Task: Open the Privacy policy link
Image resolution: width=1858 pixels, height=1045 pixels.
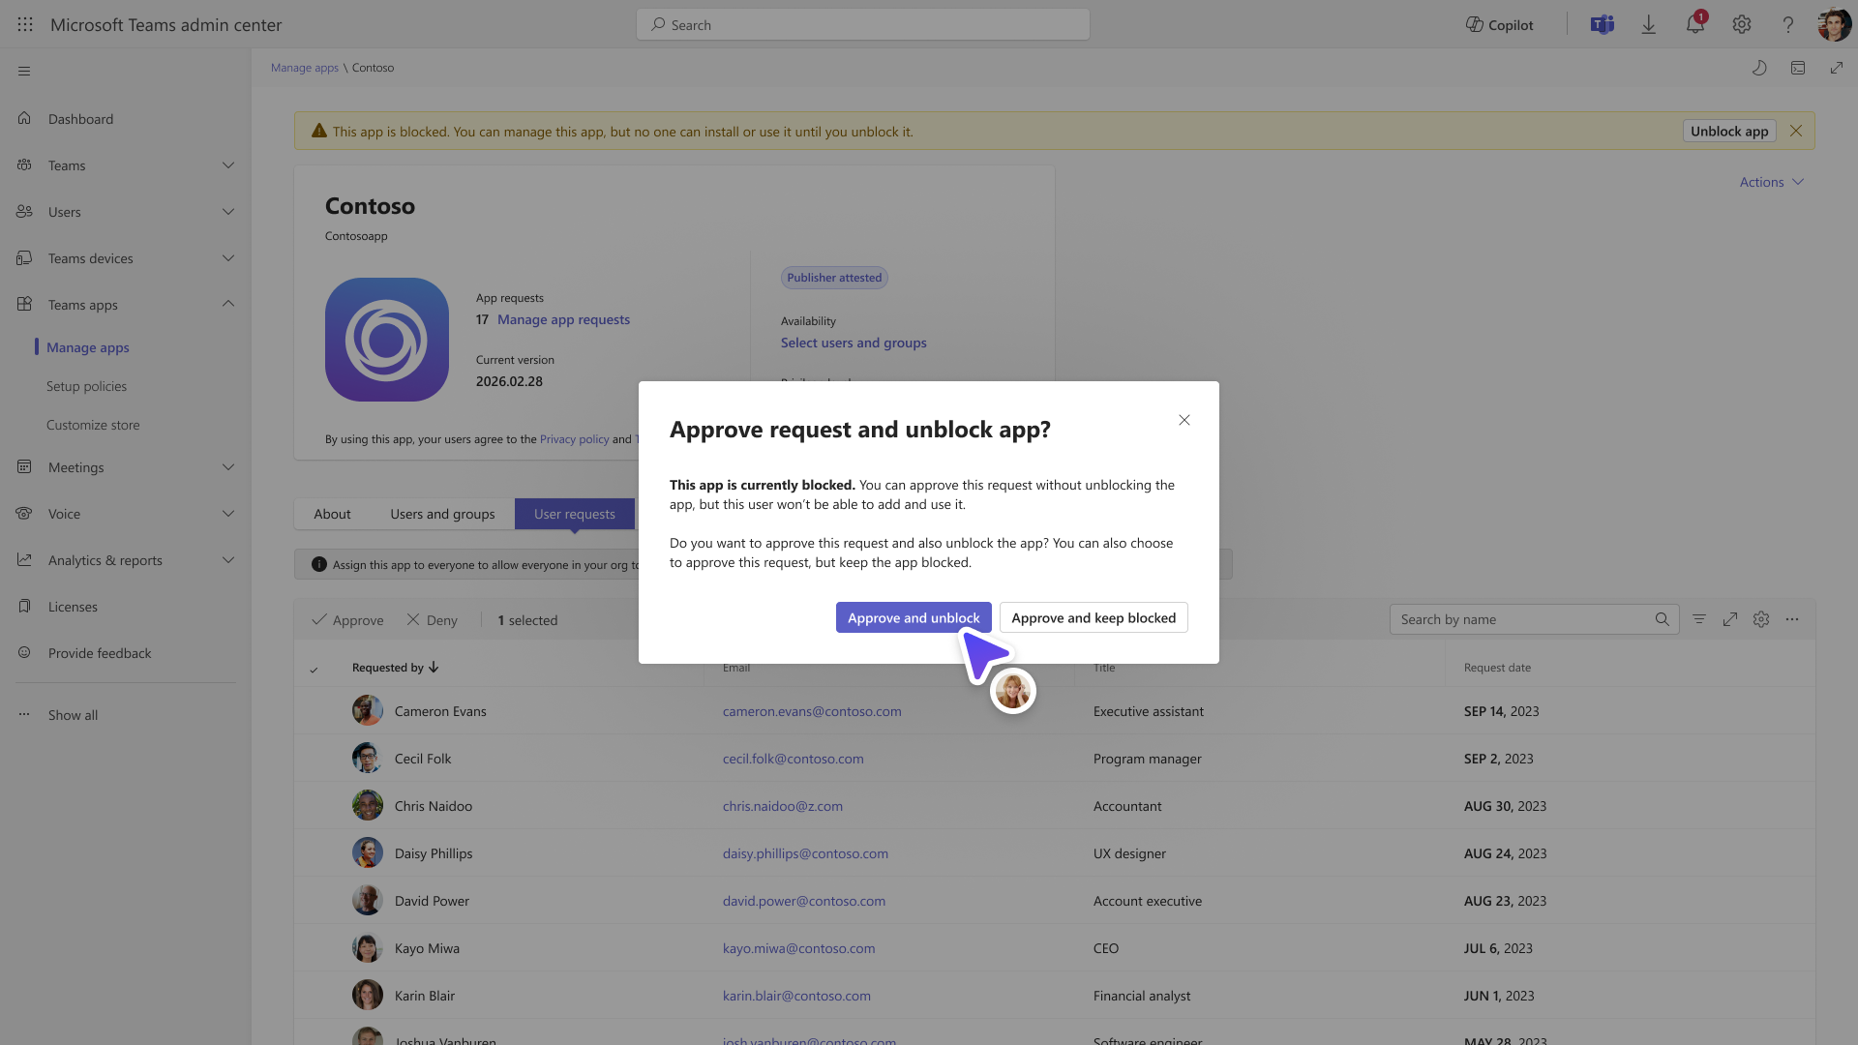Action: click(x=574, y=439)
